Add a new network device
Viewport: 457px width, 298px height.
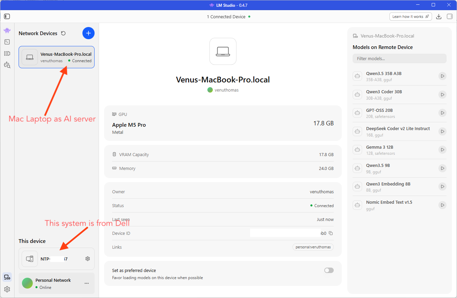point(88,33)
